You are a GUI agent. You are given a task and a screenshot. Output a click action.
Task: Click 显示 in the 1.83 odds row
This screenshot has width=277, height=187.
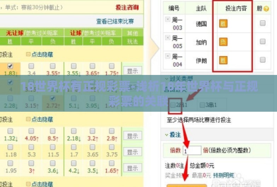tap(132, 71)
